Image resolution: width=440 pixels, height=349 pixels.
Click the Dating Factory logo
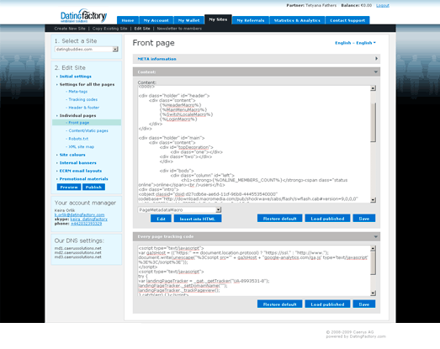click(x=83, y=16)
